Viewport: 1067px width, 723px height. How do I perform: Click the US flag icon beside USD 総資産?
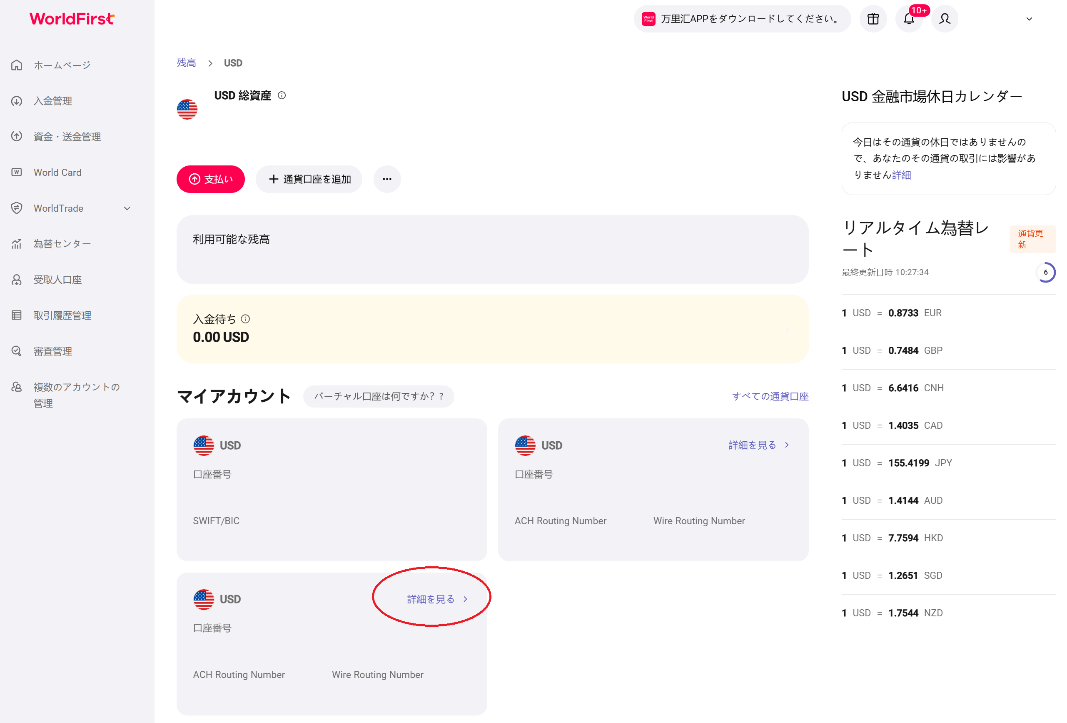point(187,109)
